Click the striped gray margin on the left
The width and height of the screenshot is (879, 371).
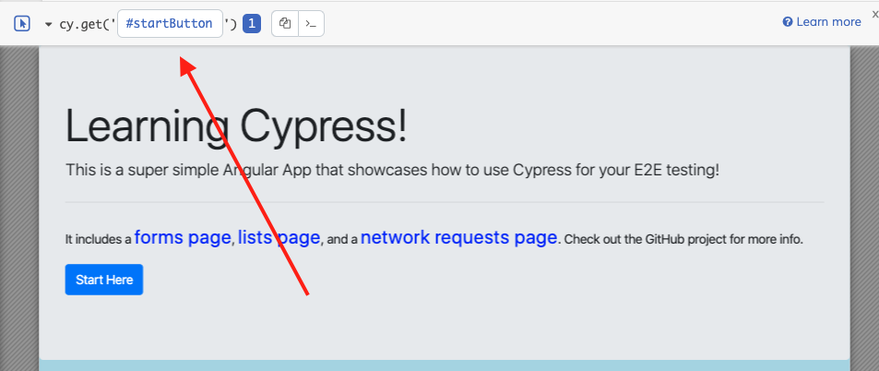coord(18,203)
